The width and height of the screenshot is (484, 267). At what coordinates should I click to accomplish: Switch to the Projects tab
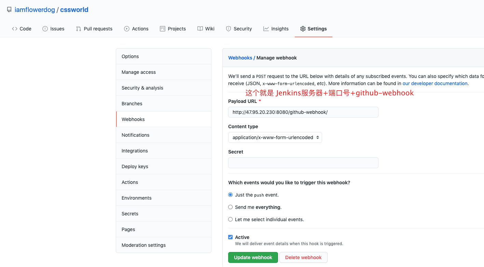(x=173, y=29)
